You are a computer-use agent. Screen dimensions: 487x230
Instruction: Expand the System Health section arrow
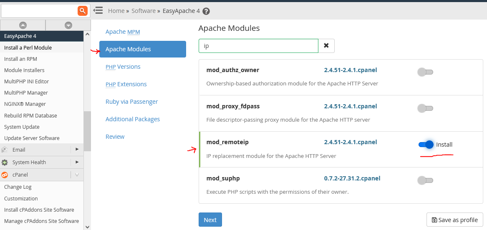tap(77, 162)
